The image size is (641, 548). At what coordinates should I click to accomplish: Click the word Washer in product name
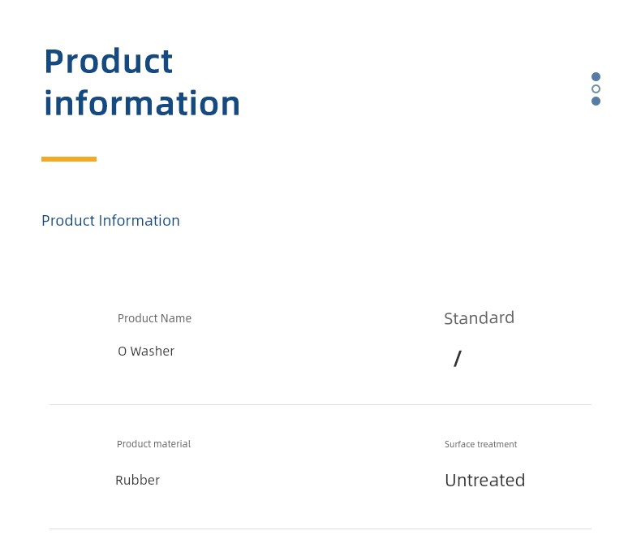[152, 351]
